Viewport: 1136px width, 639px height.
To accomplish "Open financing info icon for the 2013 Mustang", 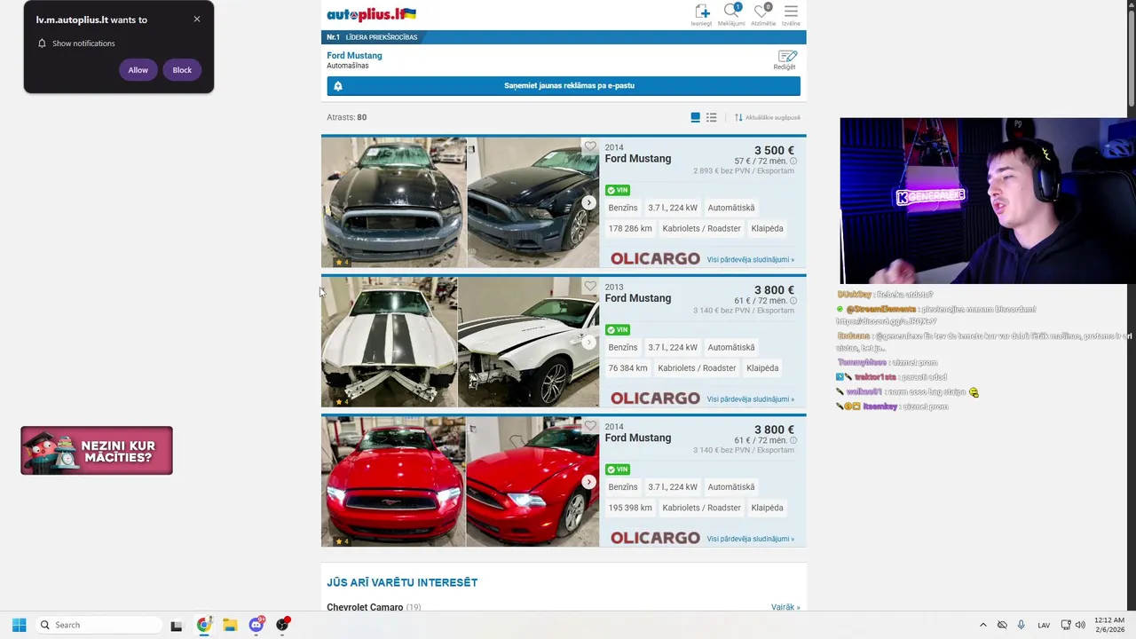I will [793, 301].
